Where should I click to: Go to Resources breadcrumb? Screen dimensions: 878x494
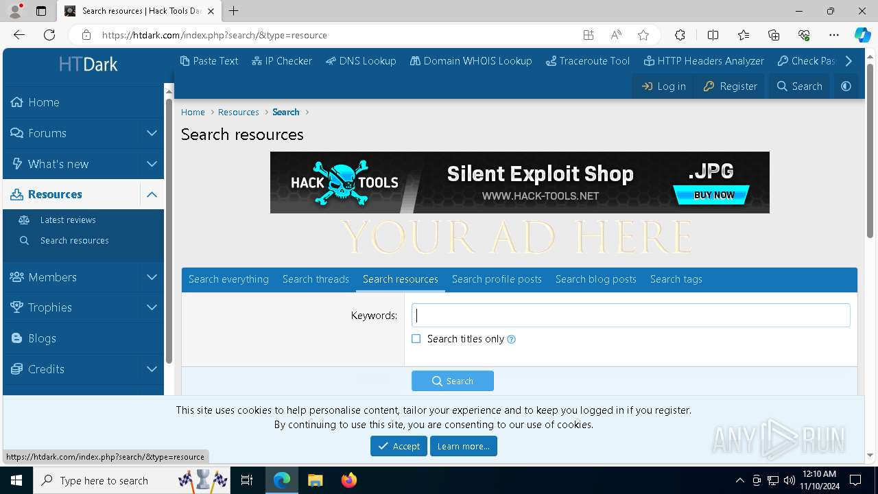(x=238, y=112)
